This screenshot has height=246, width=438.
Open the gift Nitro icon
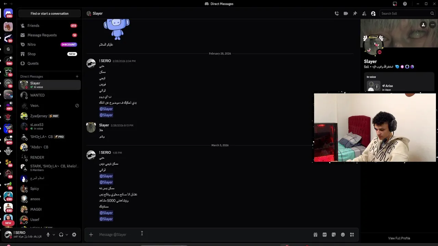[315, 235]
